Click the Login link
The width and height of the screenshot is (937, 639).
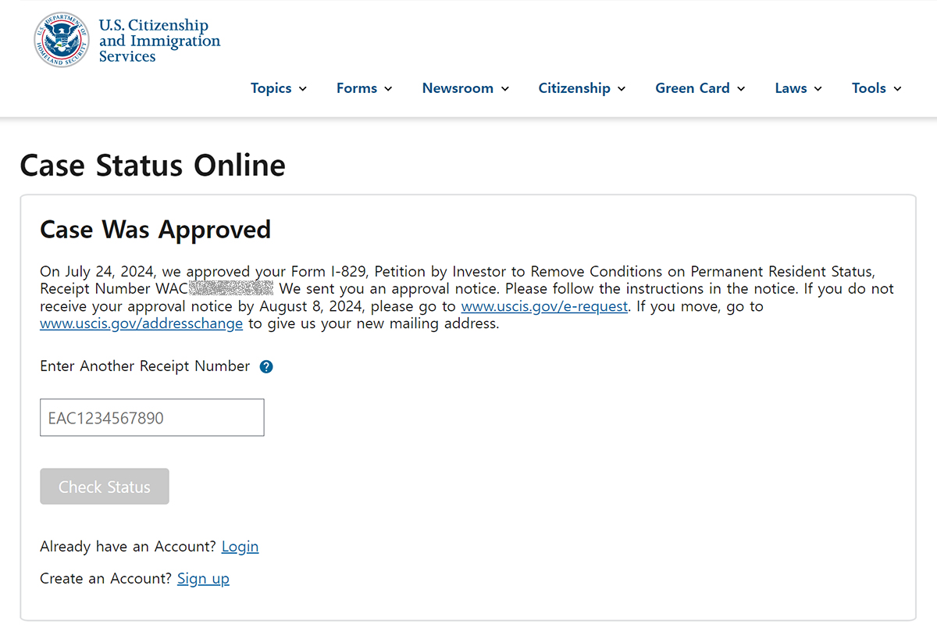[x=240, y=547]
